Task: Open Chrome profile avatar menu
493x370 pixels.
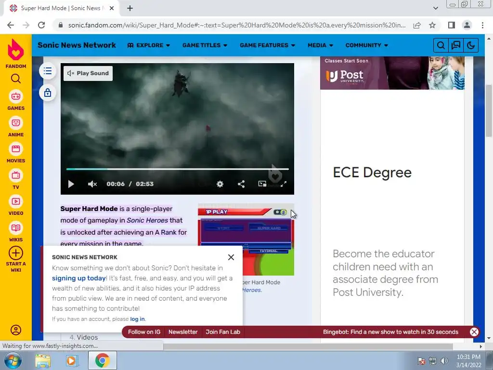Action: pos(467,25)
